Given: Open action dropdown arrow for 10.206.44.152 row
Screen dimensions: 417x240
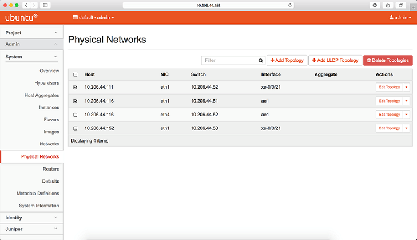Looking at the screenshot, I should point(406,128).
